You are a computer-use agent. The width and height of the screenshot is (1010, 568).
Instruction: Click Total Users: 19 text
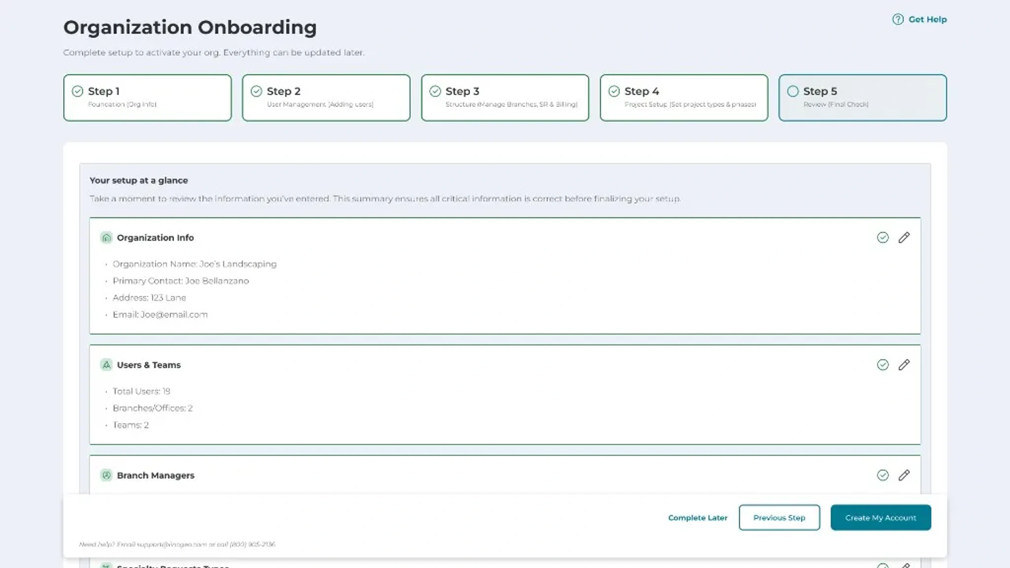142,391
